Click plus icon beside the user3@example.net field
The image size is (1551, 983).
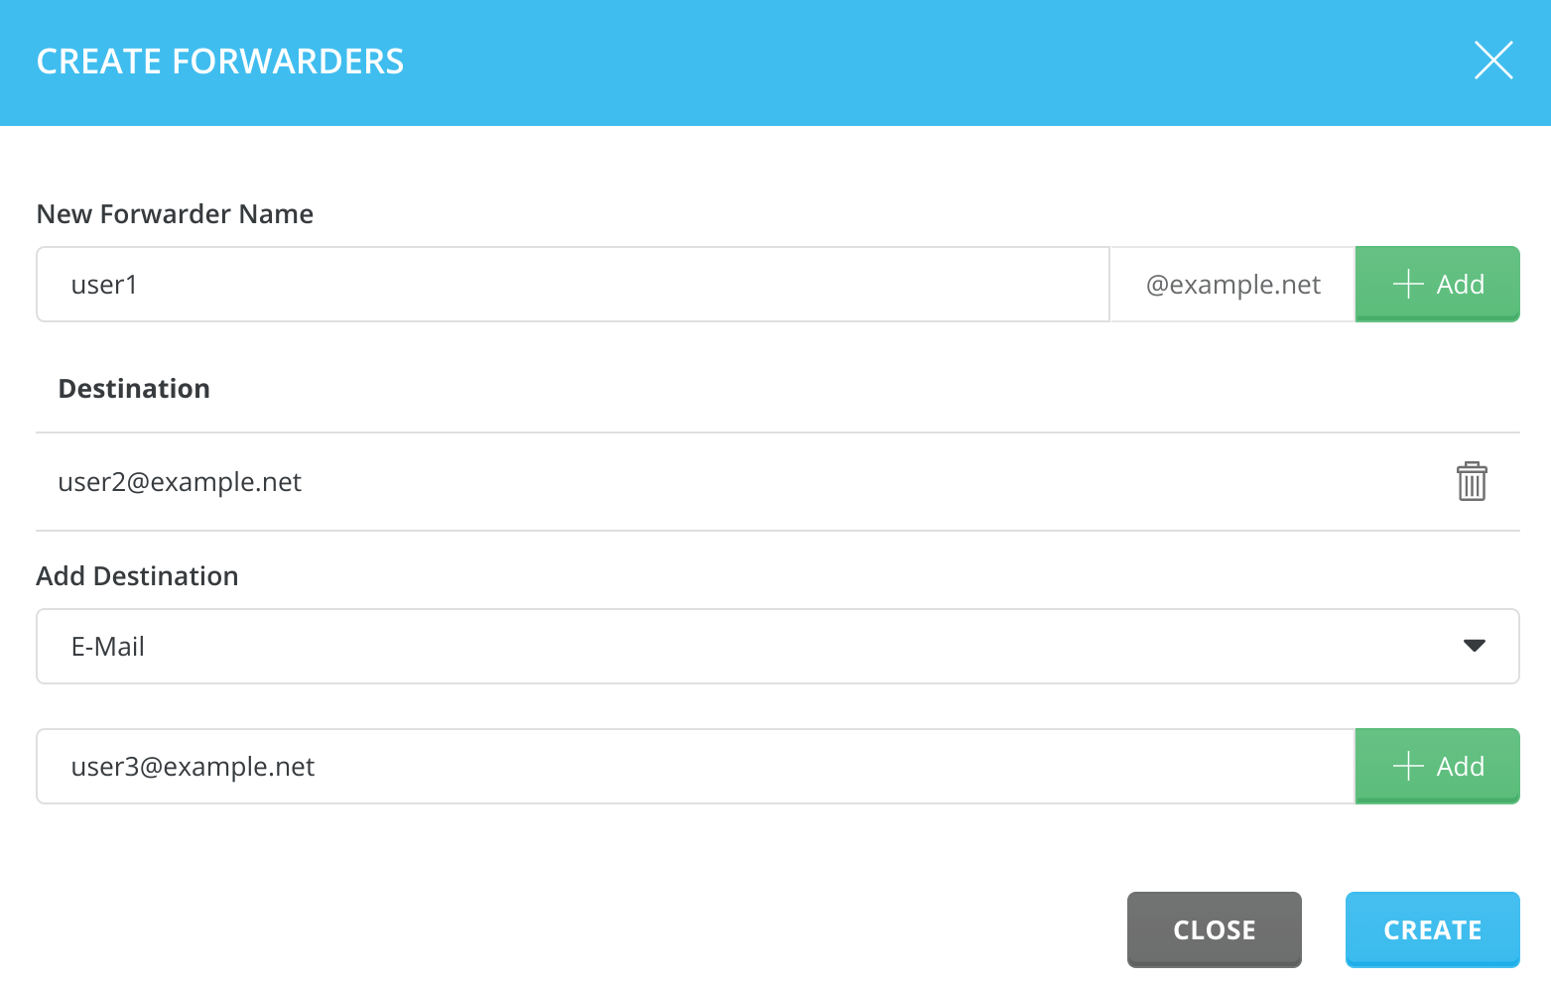pyautogui.click(x=1408, y=767)
